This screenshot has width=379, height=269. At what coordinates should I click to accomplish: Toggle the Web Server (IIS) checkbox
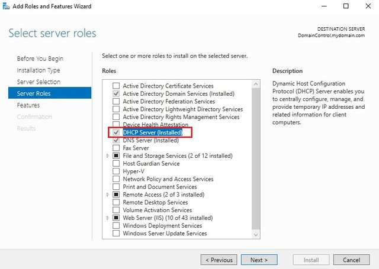[x=116, y=218]
